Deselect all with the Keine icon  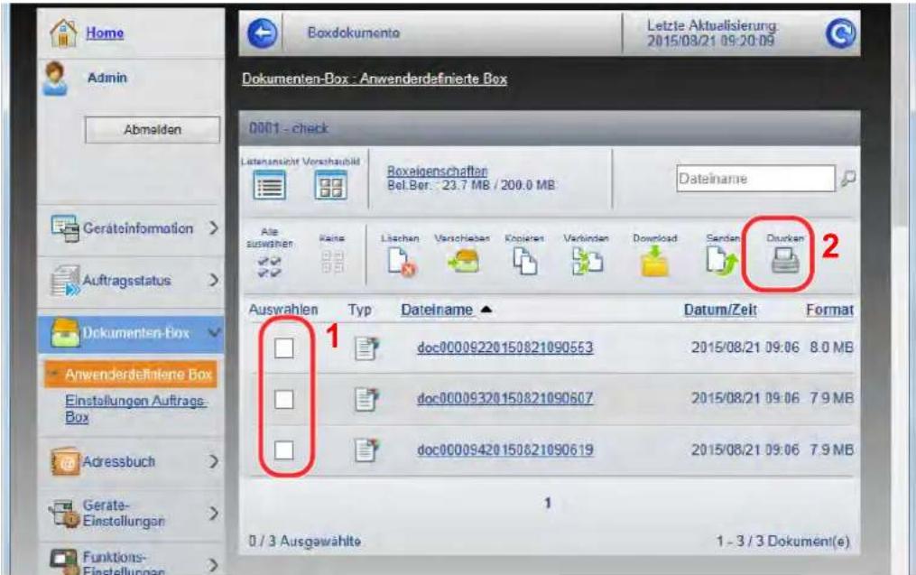point(332,262)
